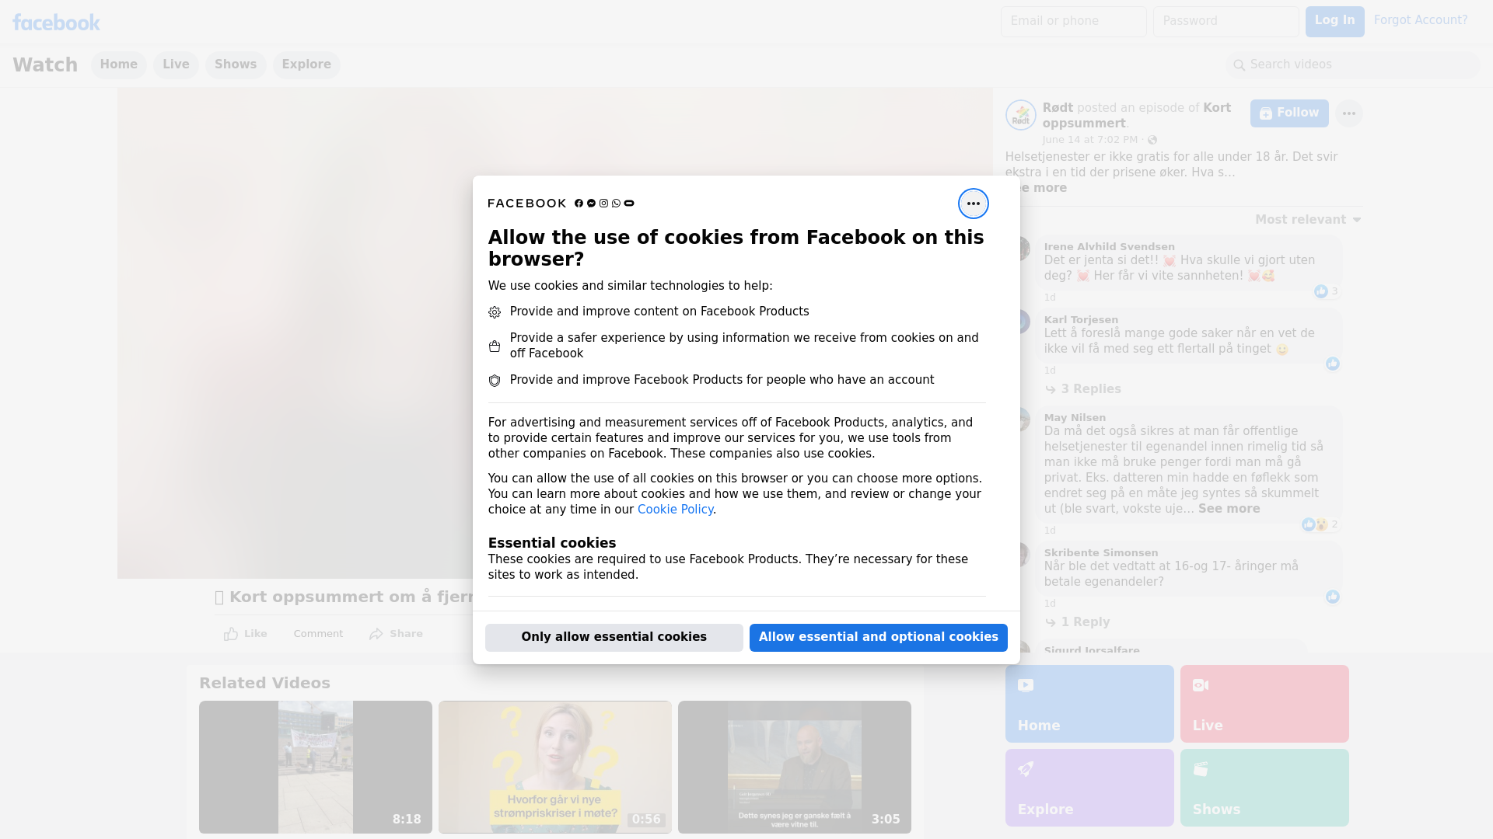Open the Shows tile in the side panel
Viewport: 1493px width, 839px height.
click(1264, 788)
